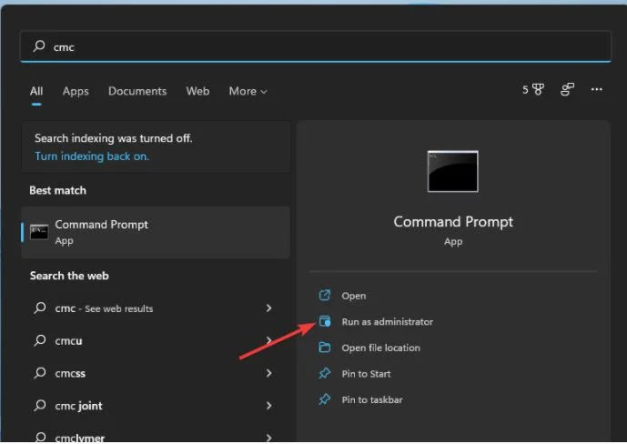Click the Command Prompt title in details pane
Screen dimensions: 627x444
453,222
